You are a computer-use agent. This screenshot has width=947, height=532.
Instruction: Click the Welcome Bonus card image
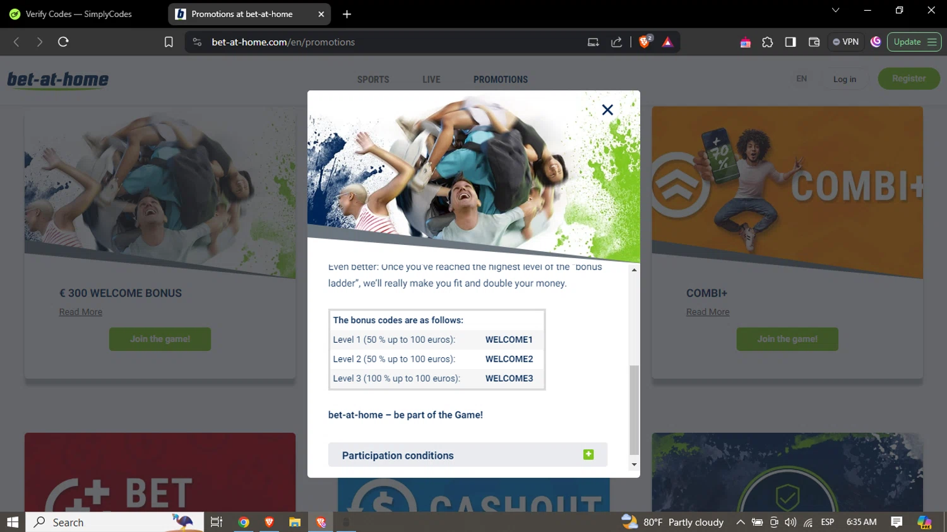(160, 192)
